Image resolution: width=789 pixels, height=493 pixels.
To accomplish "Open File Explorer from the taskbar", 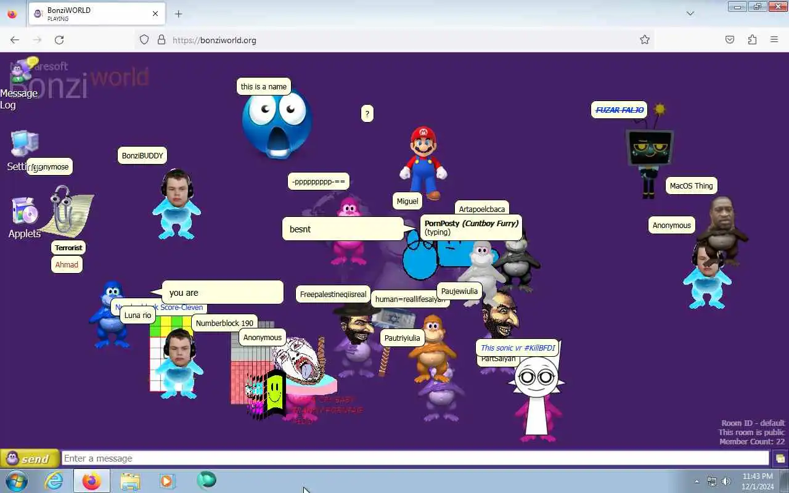I will point(130,481).
